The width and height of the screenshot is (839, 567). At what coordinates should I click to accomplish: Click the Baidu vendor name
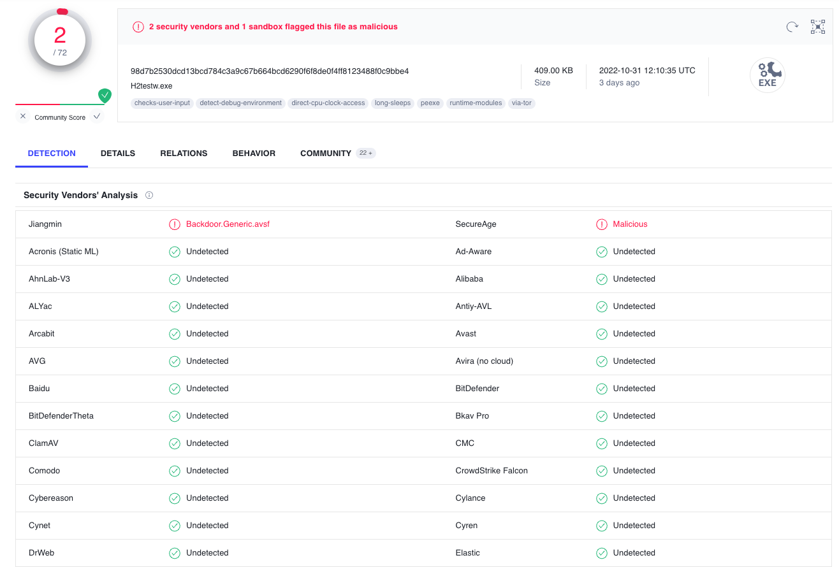(39, 389)
